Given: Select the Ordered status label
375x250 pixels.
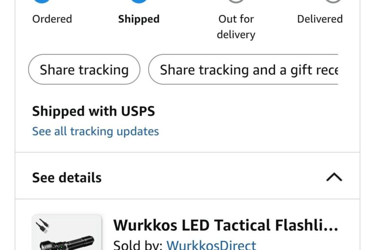Looking at the screenshot, I should point(52,19).
